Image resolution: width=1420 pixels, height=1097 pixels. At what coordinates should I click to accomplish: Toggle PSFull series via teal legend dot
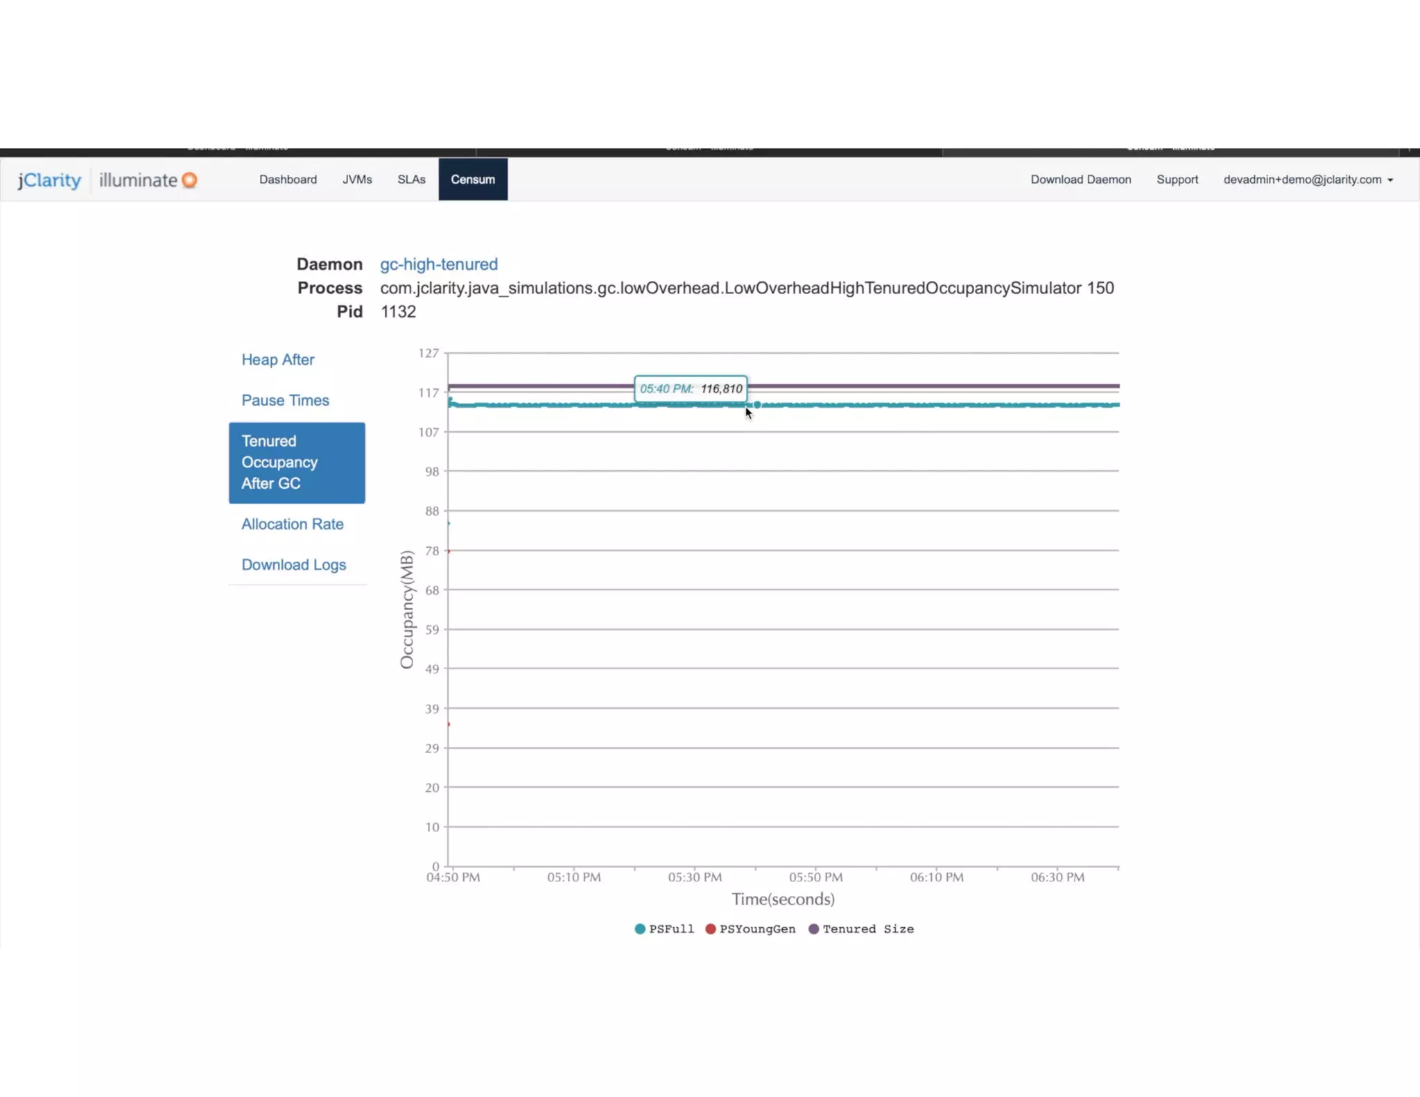640,929
